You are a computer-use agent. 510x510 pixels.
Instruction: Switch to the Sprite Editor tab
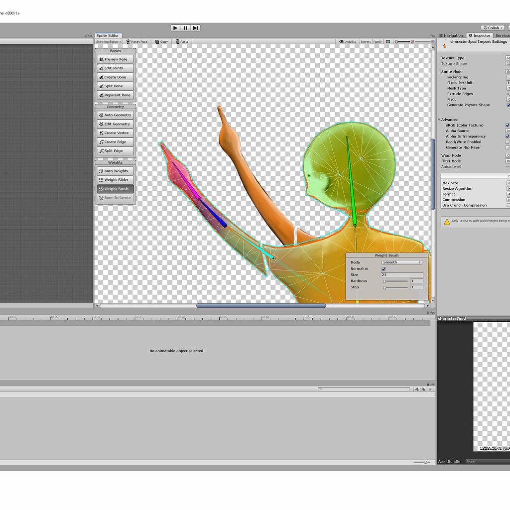[x=107, y=35]
